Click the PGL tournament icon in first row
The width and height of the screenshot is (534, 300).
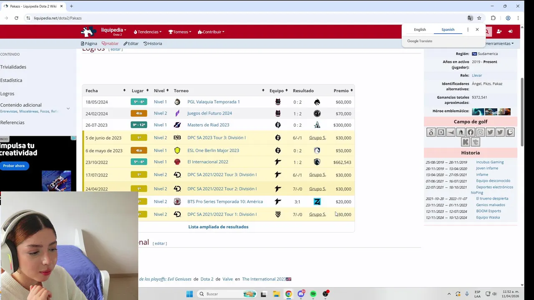click(x=177, y=102)
